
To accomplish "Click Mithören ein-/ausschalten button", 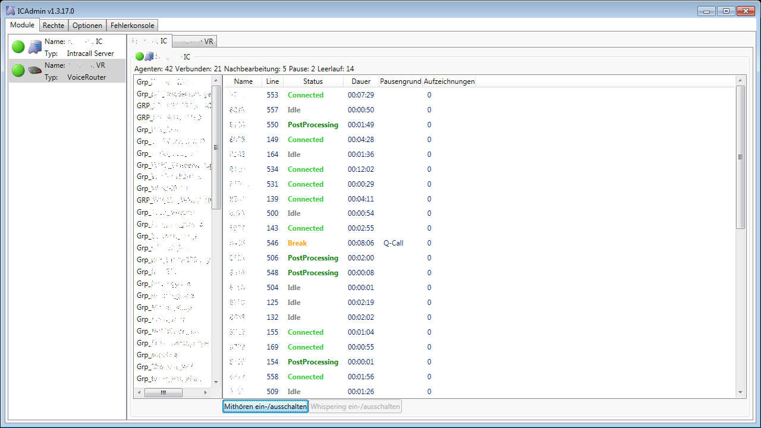I will coord(266,407).
